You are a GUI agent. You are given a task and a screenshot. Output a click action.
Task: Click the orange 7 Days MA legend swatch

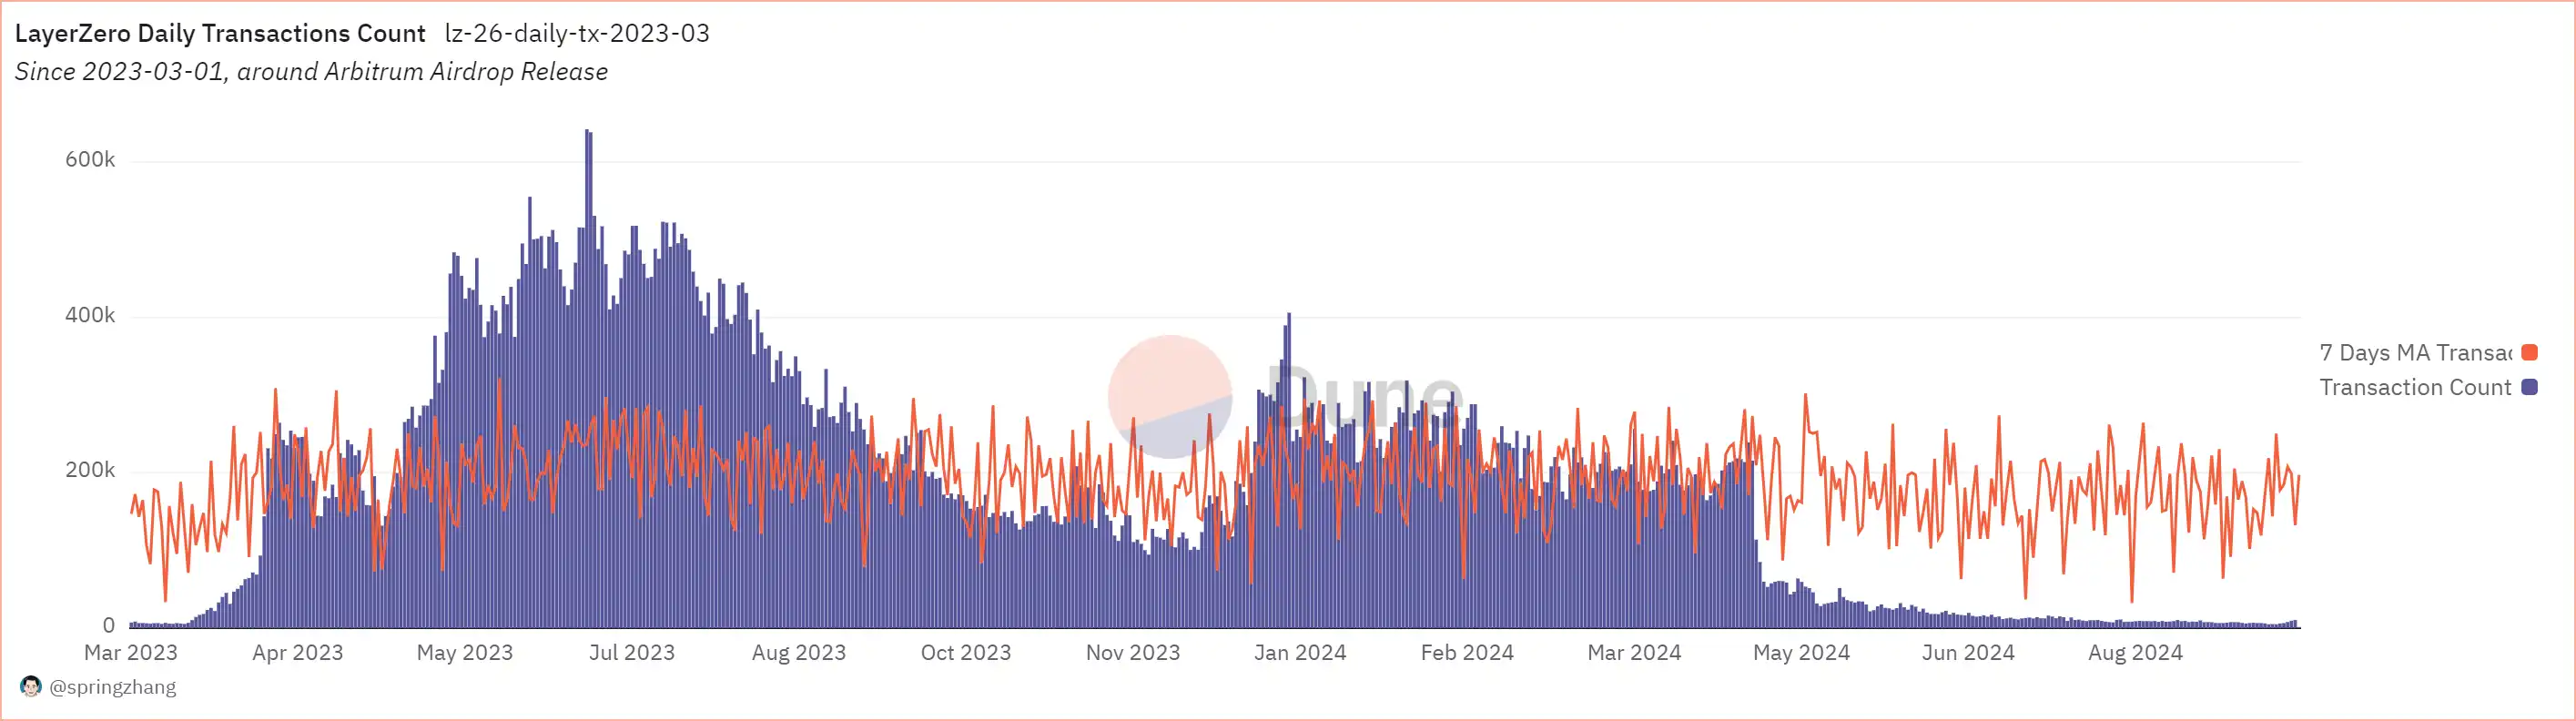point(2529,353)
